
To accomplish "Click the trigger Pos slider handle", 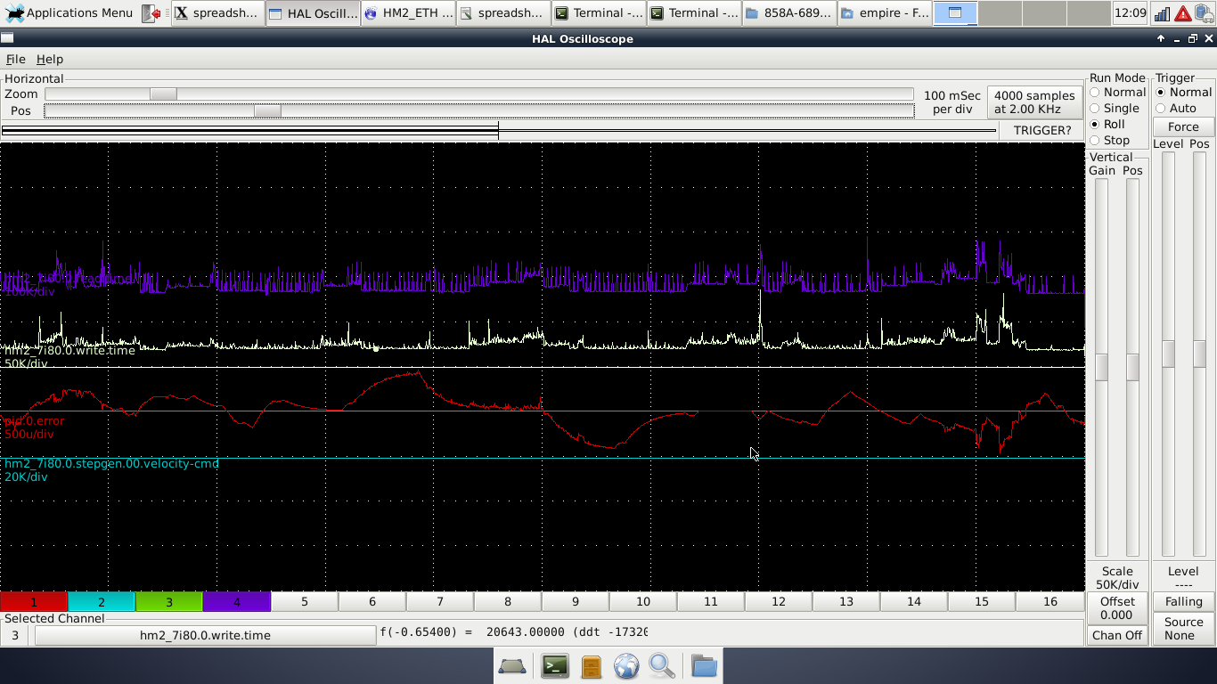I will tap(1199, 354).
